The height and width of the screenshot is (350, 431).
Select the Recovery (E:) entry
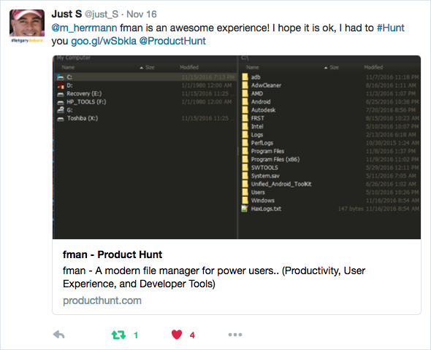click(x=84, y=94)
